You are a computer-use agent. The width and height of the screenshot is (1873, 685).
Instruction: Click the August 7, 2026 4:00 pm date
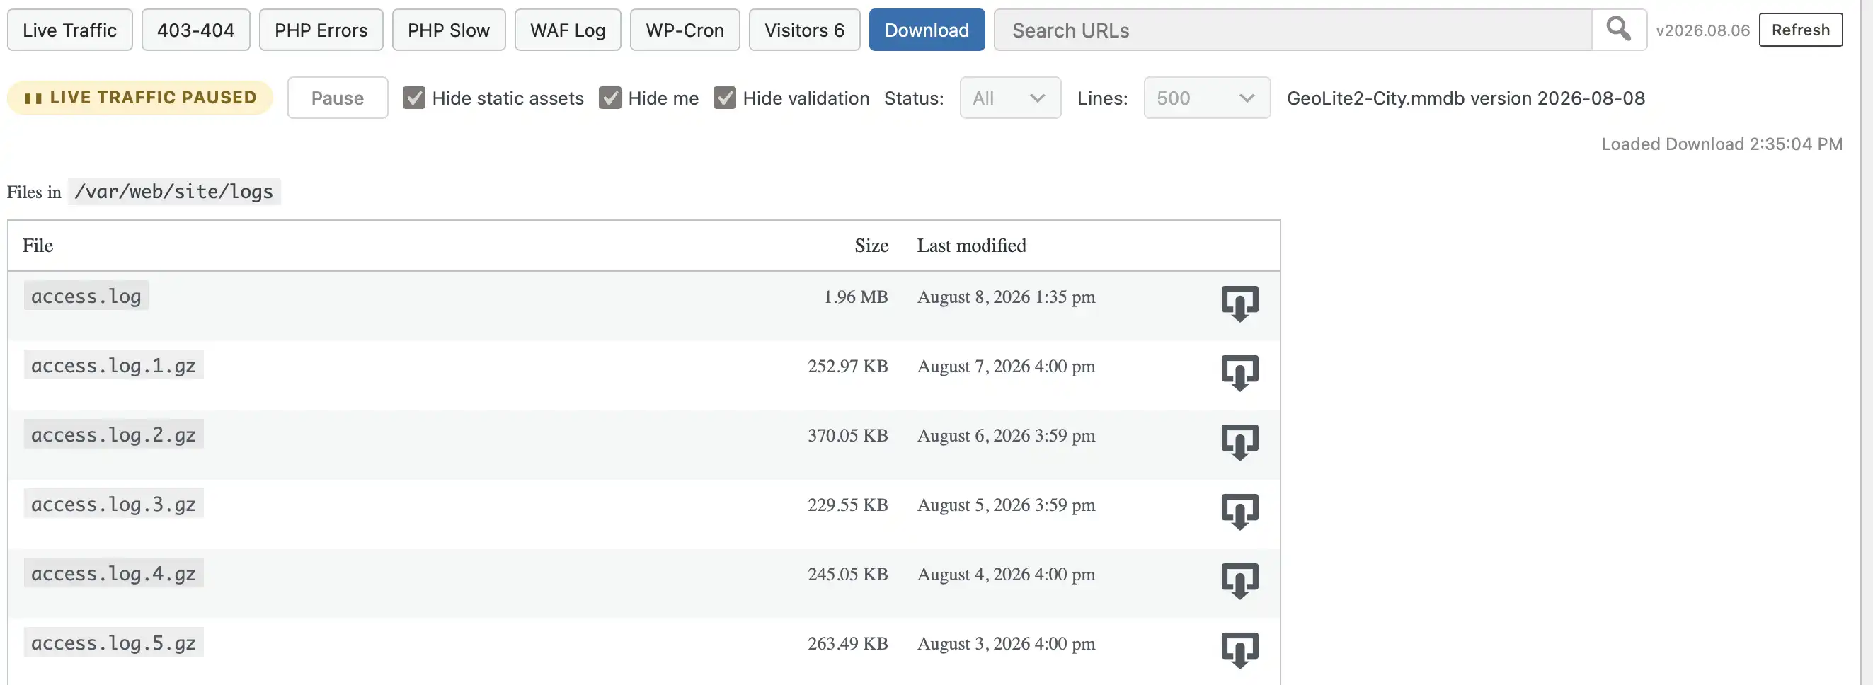pos(1007,366)
